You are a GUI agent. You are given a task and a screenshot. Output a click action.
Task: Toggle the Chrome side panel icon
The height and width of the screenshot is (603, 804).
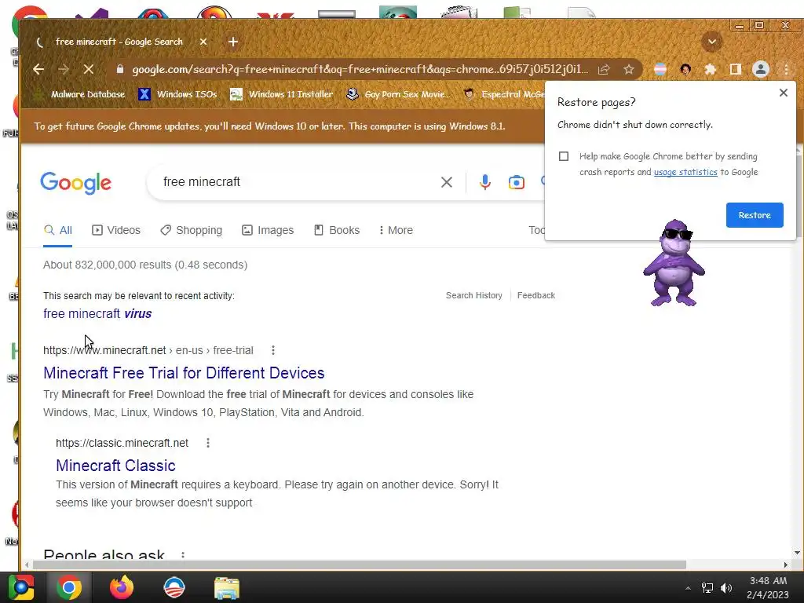pos(735,69)
